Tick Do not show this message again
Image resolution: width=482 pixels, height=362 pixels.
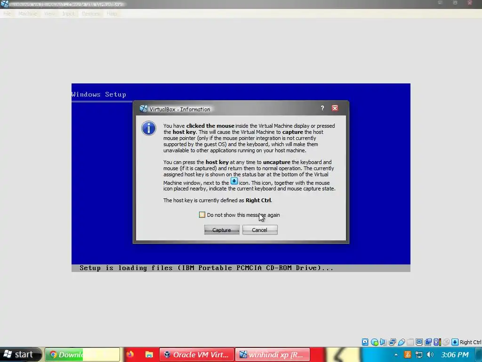click(x=202, y=215)
